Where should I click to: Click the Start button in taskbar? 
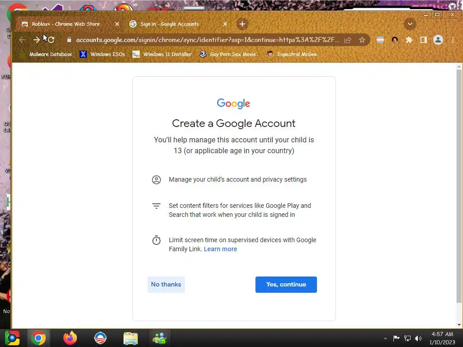point(12,338)
